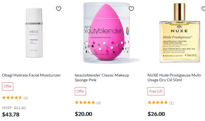Click the Offer badge under Obagi Hydrate
The height and width of the screenshot is (121, 205).
[x=8, y=86]
